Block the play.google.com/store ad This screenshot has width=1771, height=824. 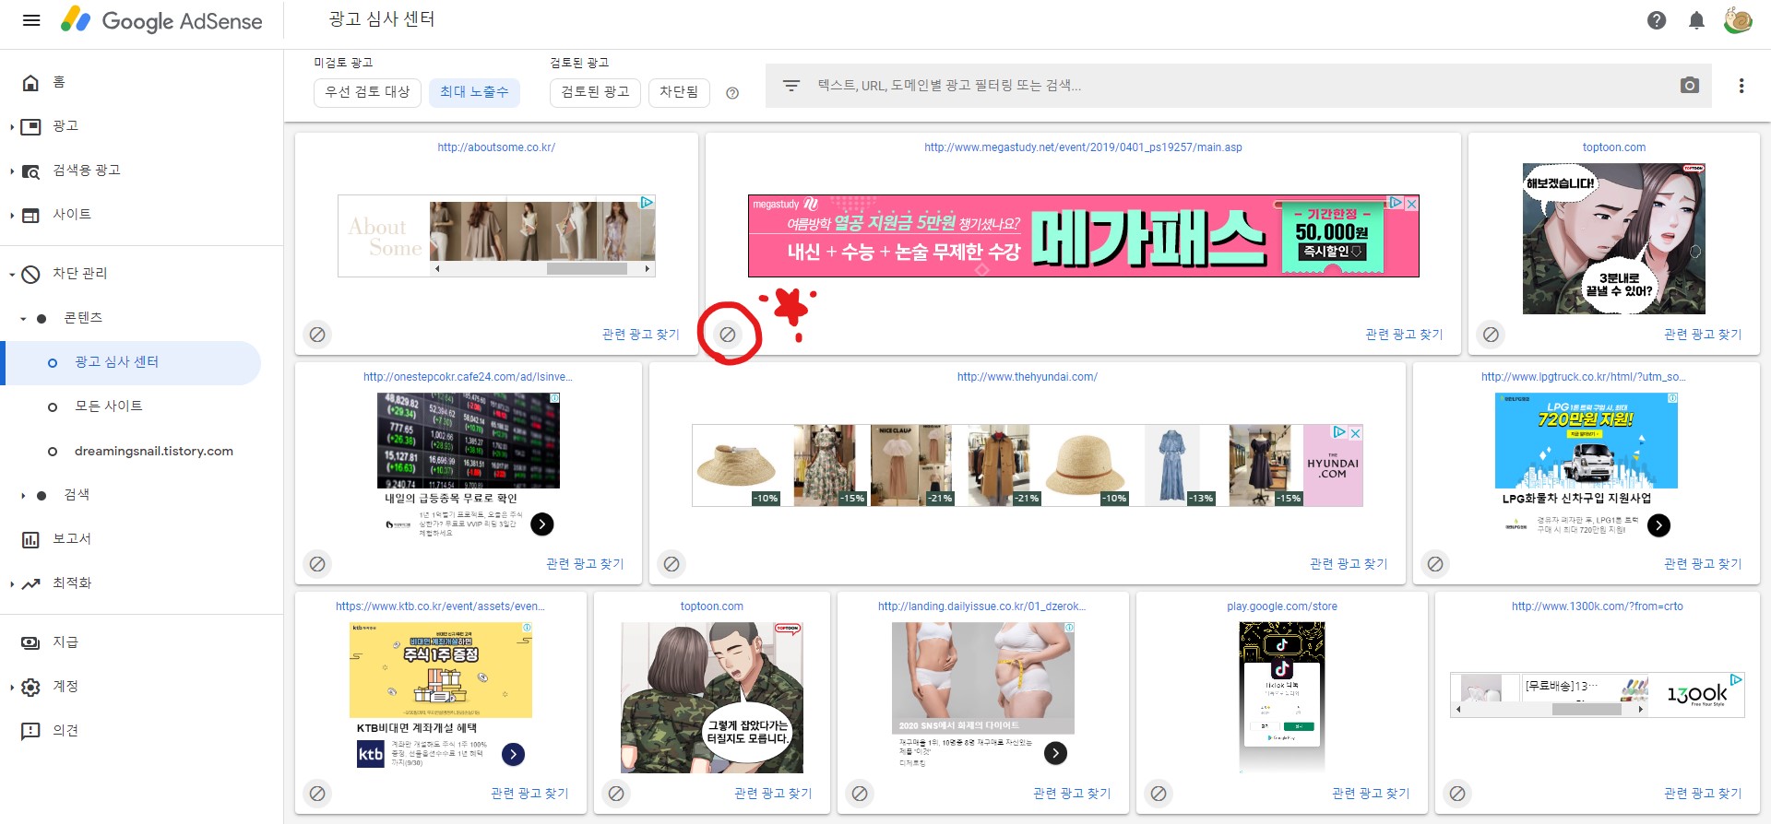coord(1159,794)
